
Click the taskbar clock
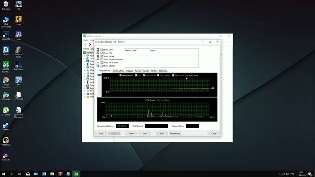(x=301, y=174)
